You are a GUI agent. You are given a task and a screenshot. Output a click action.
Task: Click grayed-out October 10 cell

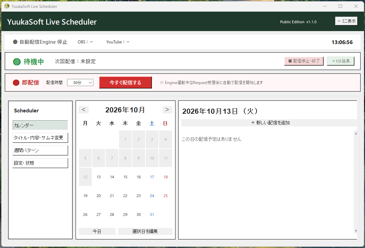(x=152, y=158)
